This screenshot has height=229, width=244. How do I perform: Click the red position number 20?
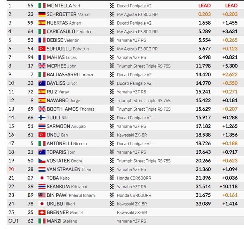tap(11, 169)
